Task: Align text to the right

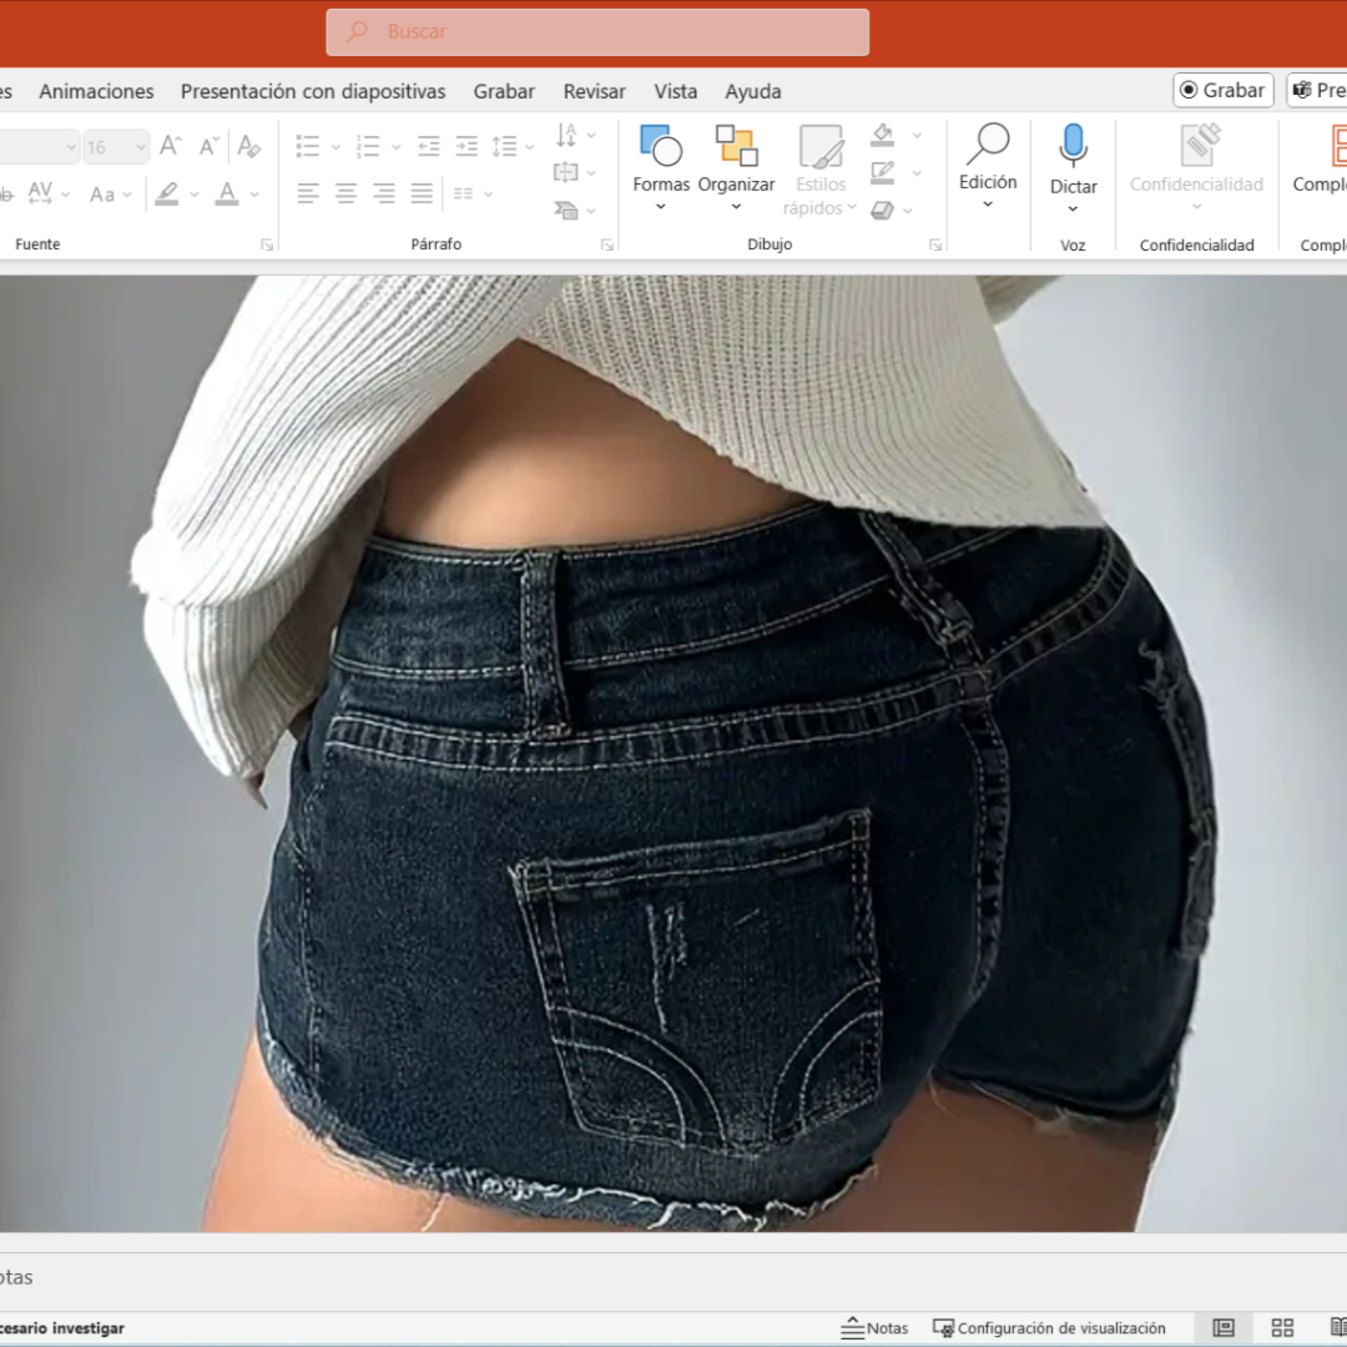Action: (x=383, y=193)
